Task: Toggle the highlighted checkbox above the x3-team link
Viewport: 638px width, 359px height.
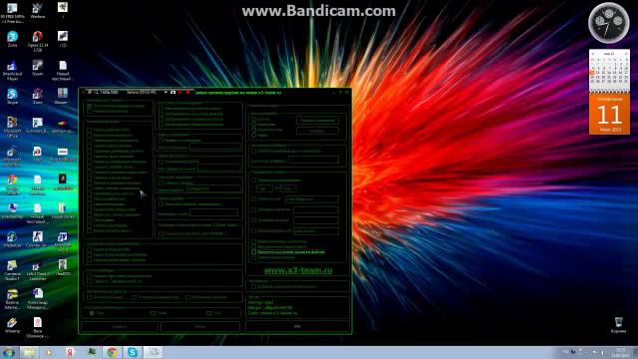Action: (x=254, y=252)
